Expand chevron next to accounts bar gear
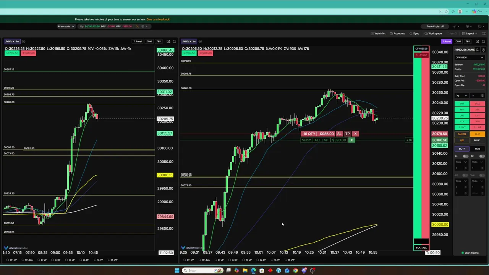489x275 pixels. tap(147, 26)
